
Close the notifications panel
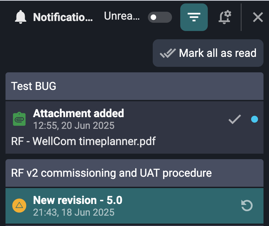(258, 17)
